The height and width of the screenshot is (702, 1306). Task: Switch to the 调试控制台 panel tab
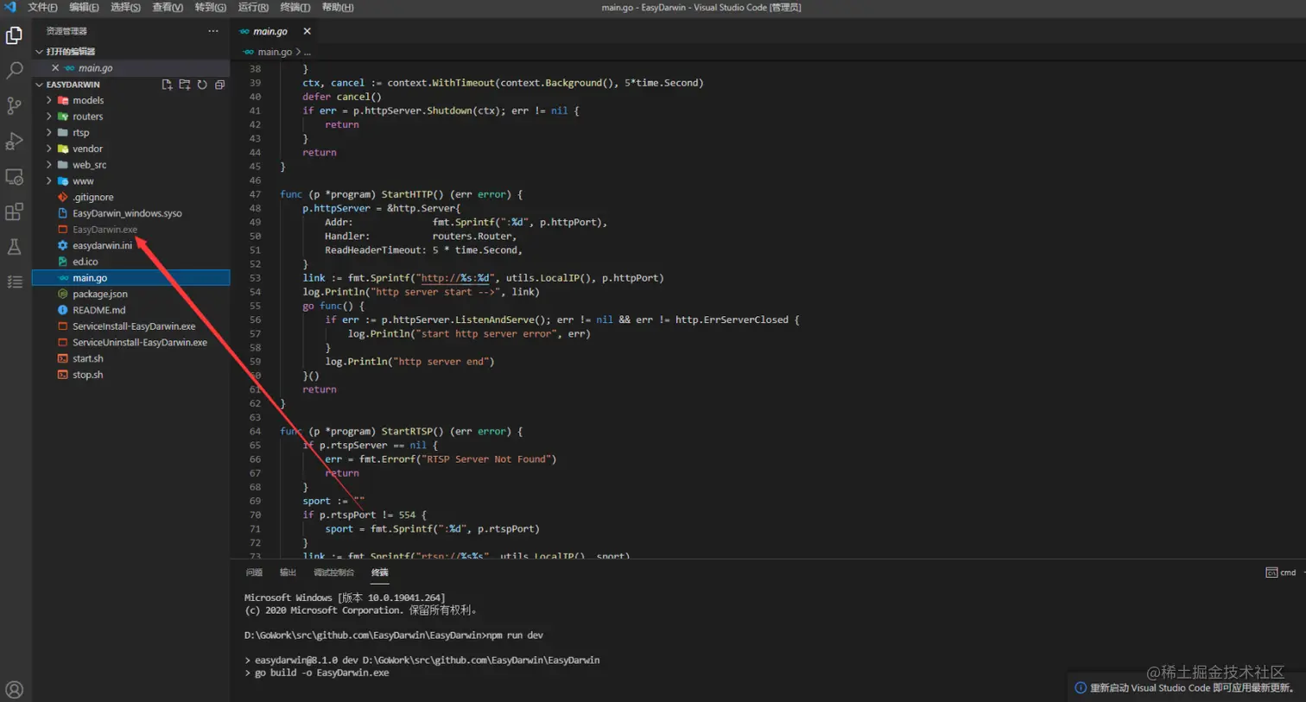coord(333,572)
